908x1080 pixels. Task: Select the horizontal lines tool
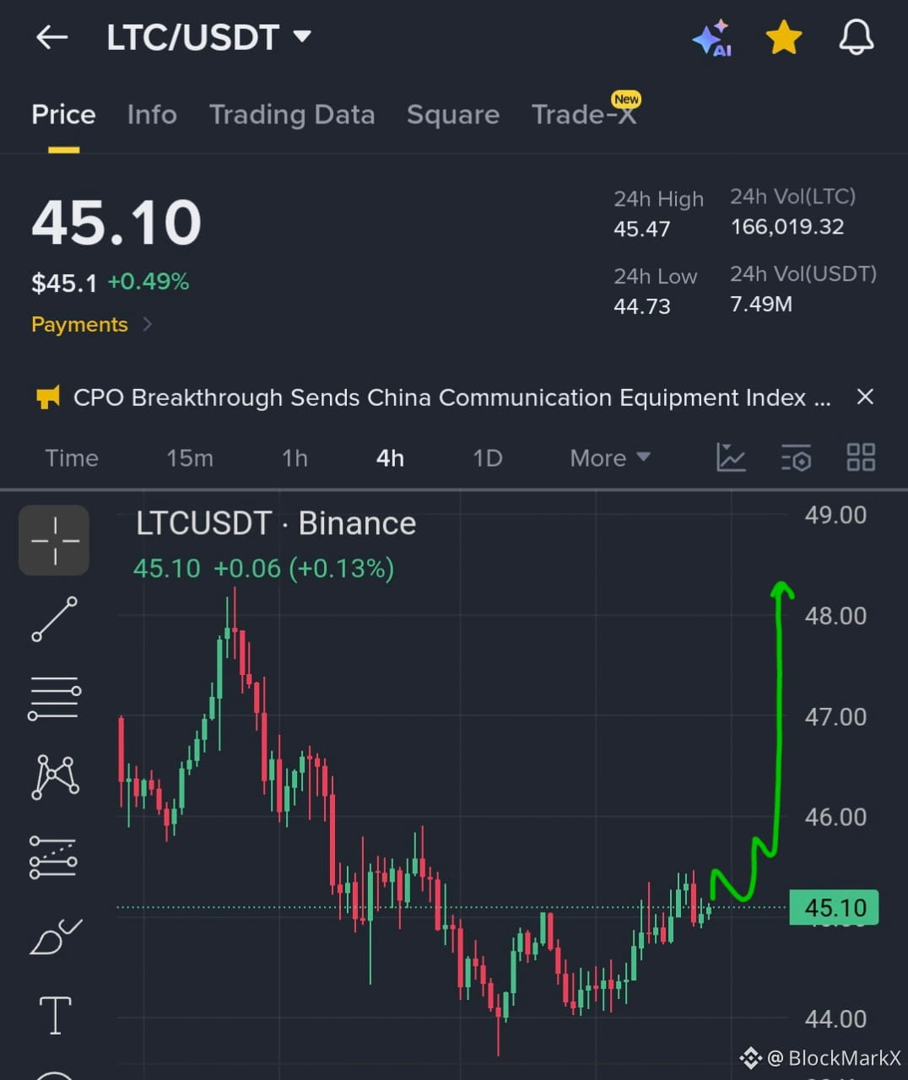[55, 698]
